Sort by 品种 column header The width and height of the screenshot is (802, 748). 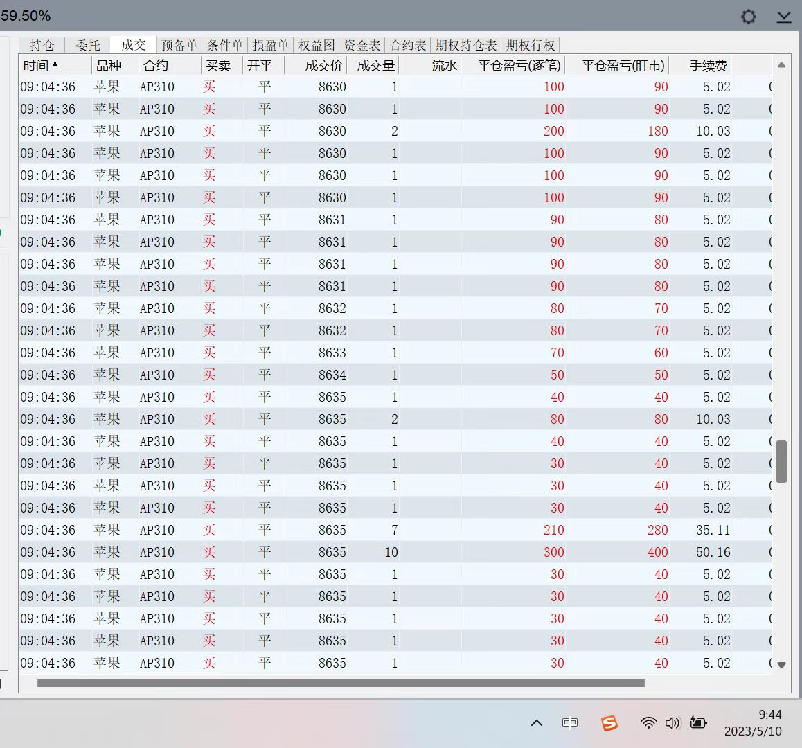pyautogui.click(x=115, y=66)
